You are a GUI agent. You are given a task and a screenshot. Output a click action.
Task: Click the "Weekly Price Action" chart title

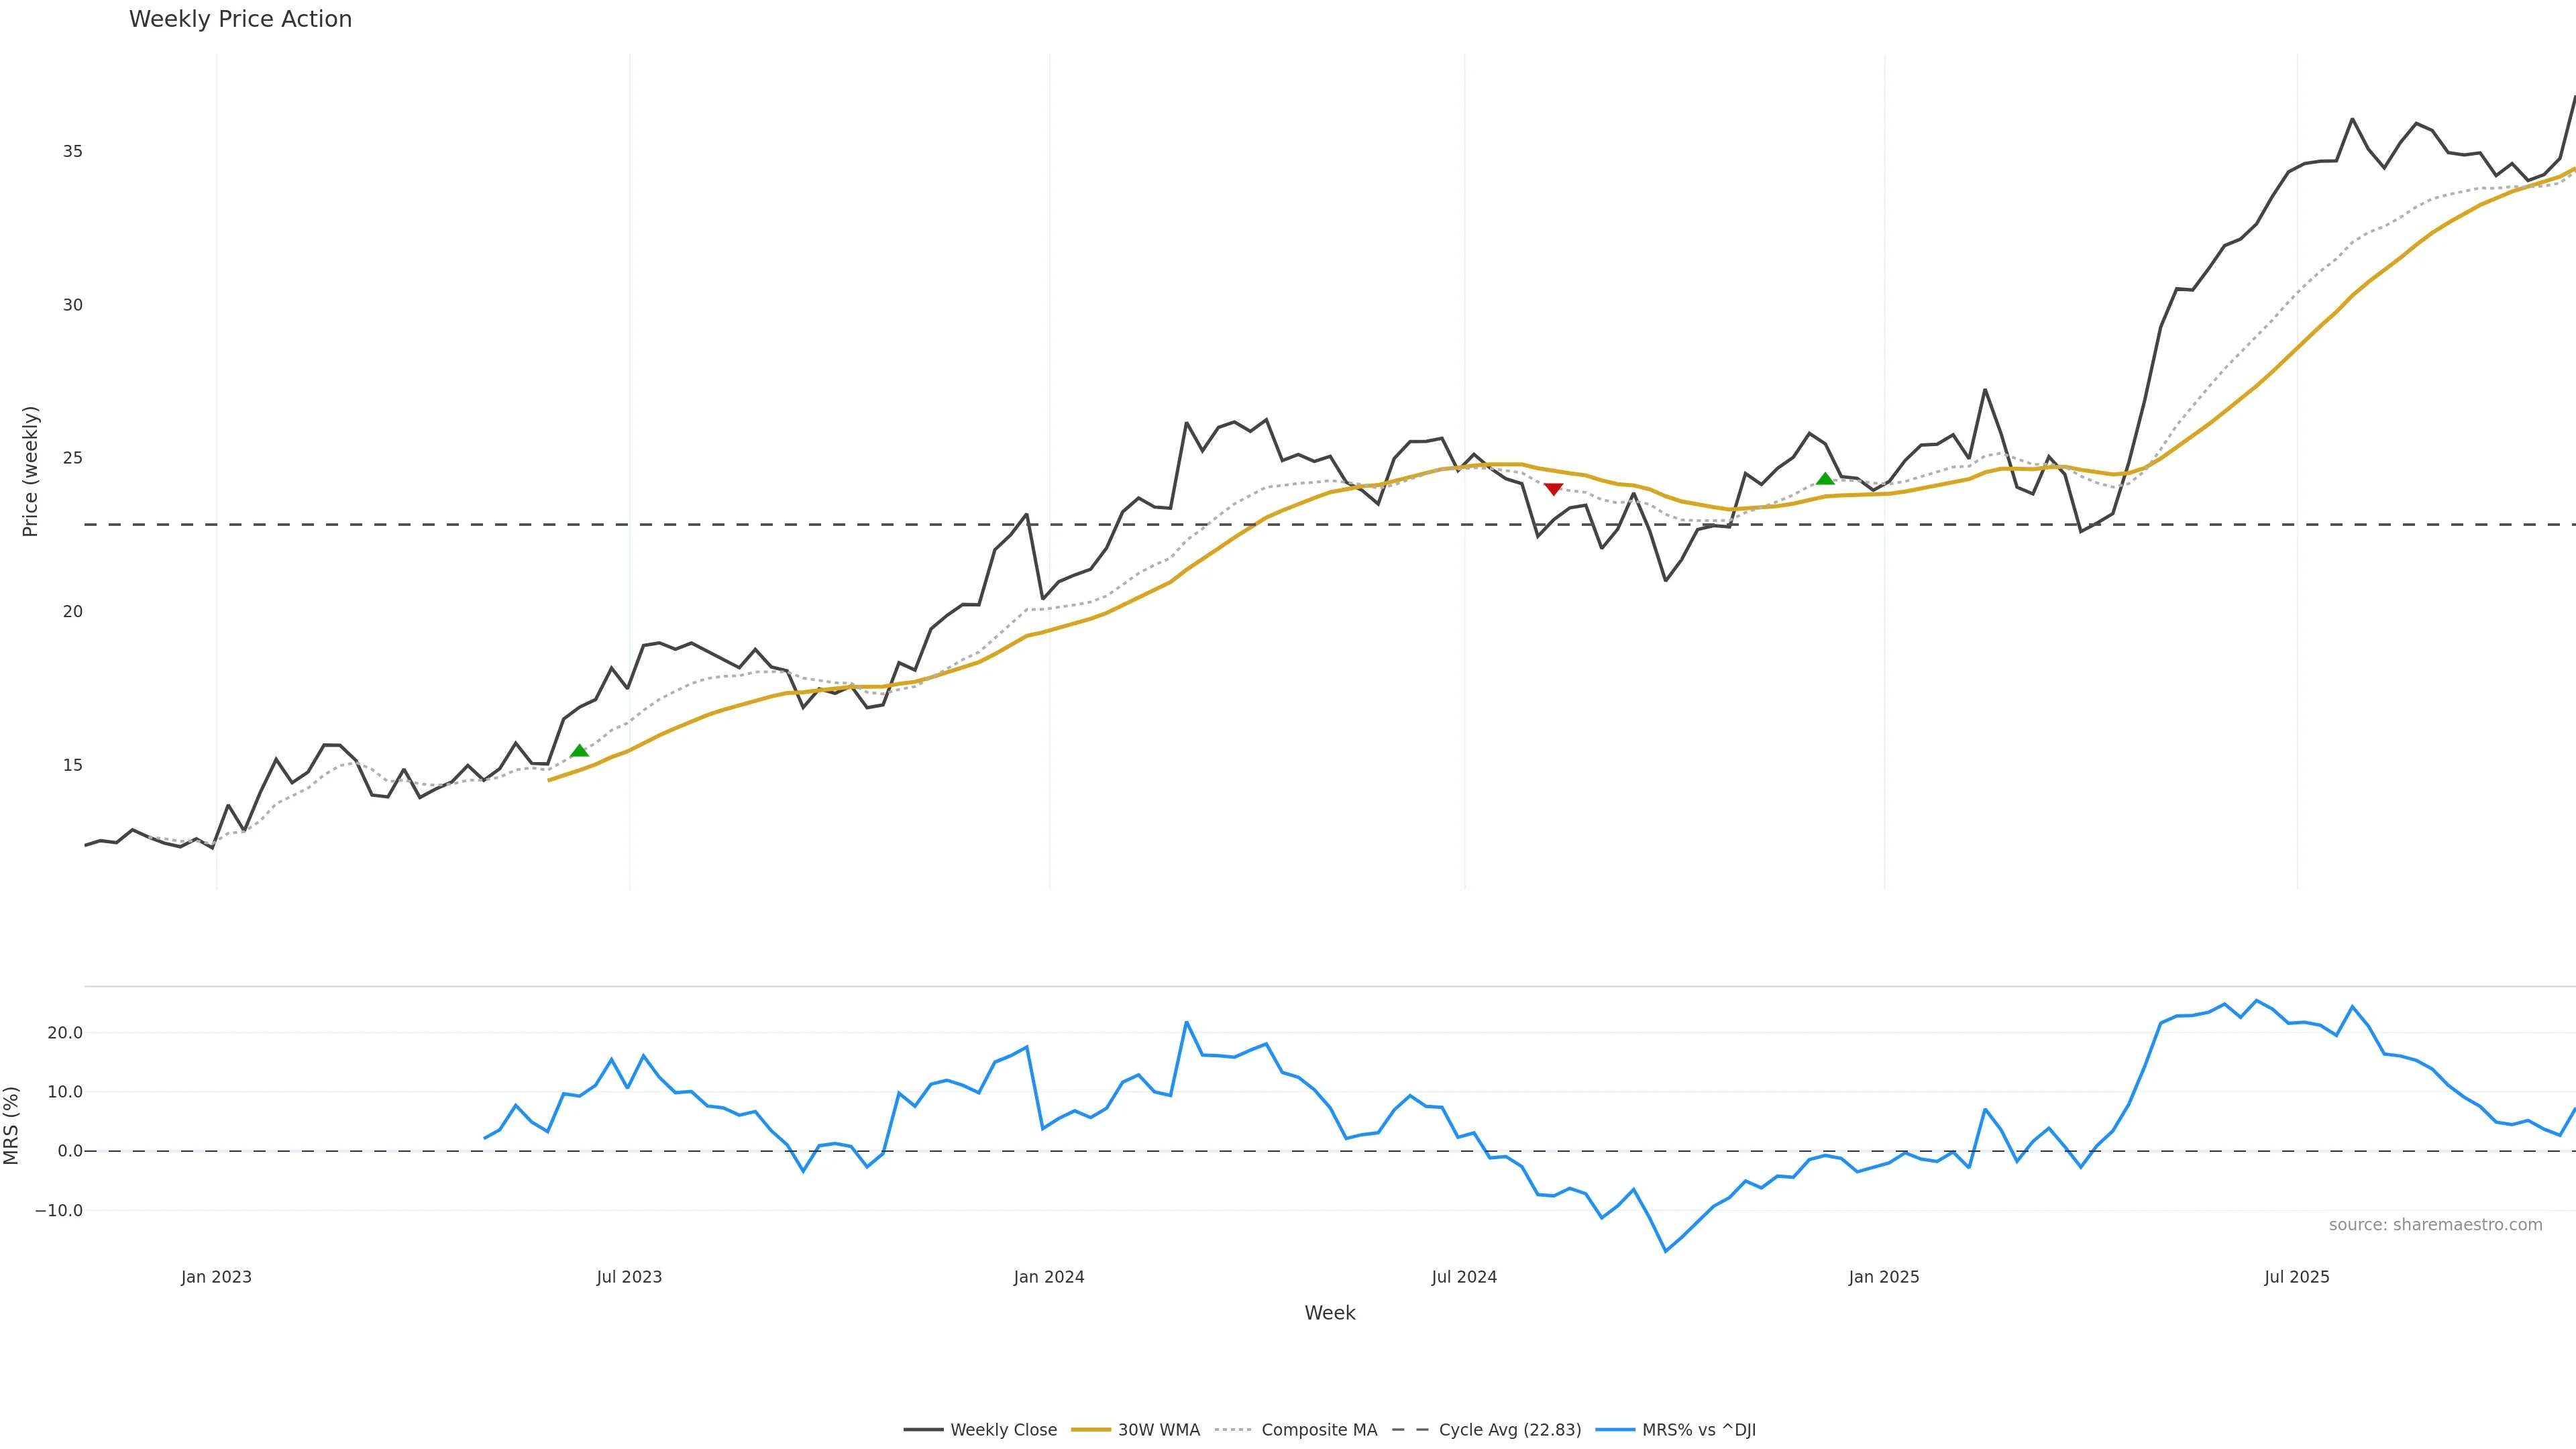point(240,19)
